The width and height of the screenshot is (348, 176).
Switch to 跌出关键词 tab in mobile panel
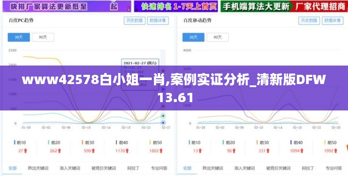pyautogui.click(x=213, y=168)
